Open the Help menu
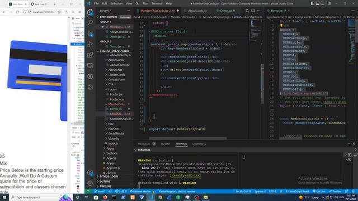The height and width of the screenshot is (201, 358). (x=169, y=3)
